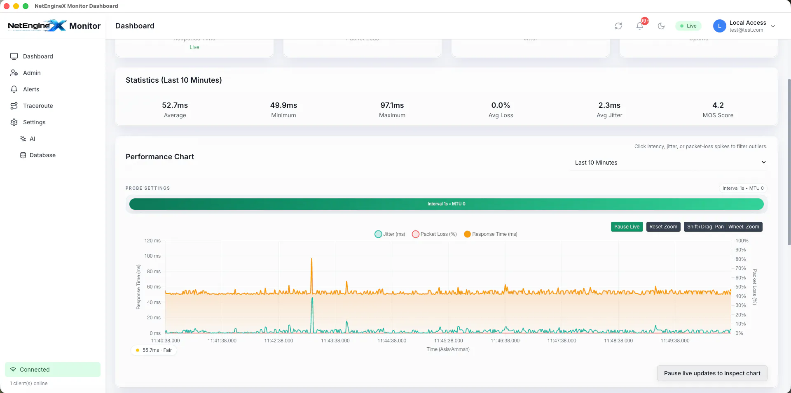The image size is (791, 393).
Task: Click the 4.2 MOS Score statistic
Action: (x=718, y=110)
